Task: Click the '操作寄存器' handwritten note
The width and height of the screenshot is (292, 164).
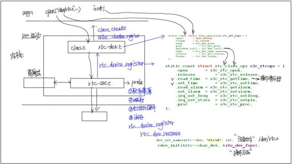Action: pyautogui.click(x=271, y=79)
